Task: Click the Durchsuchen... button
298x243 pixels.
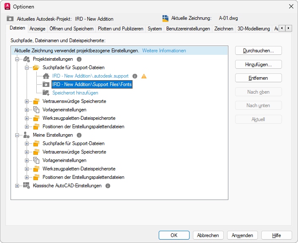Action: click(258, 51)
